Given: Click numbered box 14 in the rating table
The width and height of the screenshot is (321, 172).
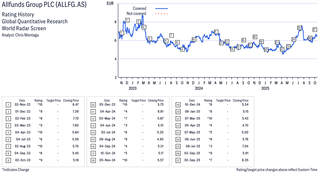Looking at the screenshot, I should (93, 133).
